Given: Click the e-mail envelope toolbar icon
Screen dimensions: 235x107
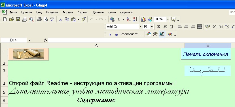Looking at the screenshot, I should (25, 19).
